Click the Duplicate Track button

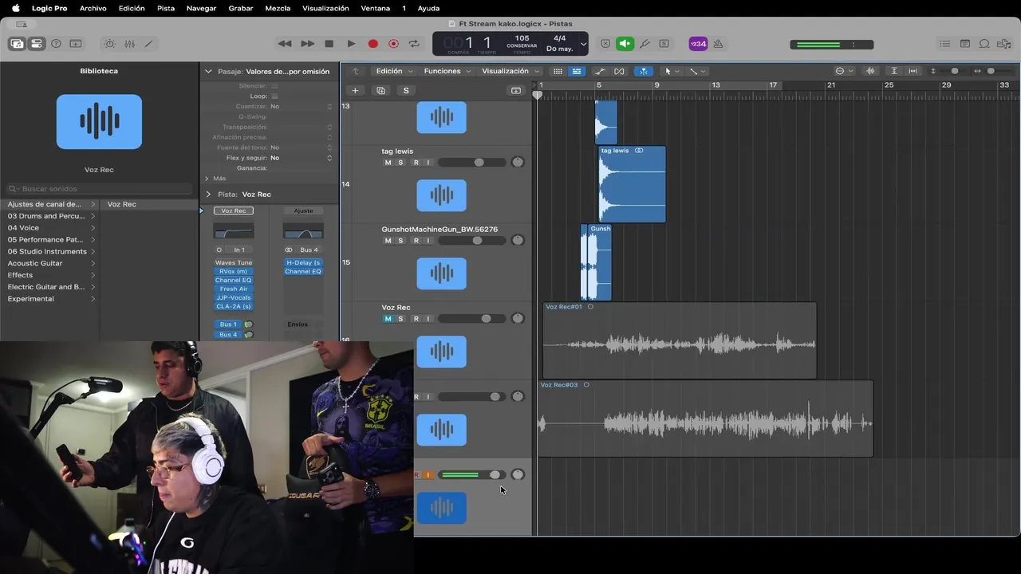380,90
